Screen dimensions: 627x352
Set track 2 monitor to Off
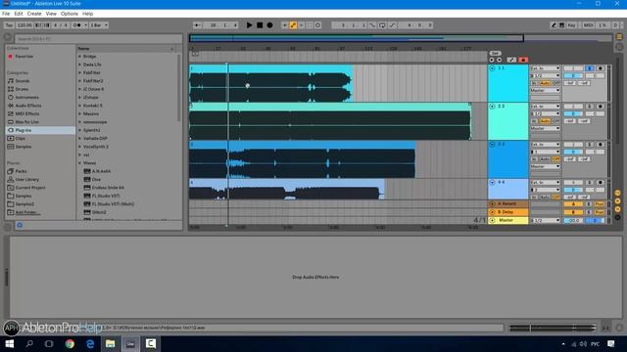coord(555,121)
